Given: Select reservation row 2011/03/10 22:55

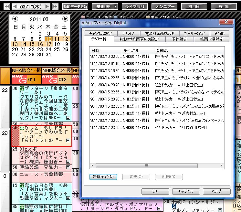Looking at the screenshot, I should (x=157, y=57).
